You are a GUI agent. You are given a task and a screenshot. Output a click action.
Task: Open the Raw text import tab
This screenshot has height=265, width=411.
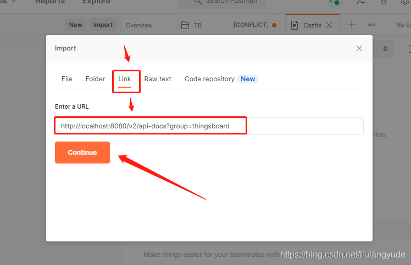(158, 79)
